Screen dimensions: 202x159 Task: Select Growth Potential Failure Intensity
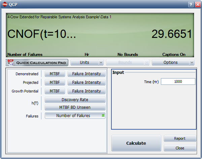pos(87,91)
